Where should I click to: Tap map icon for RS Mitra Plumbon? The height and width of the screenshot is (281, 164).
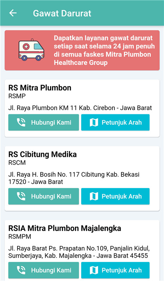[94, 123]
